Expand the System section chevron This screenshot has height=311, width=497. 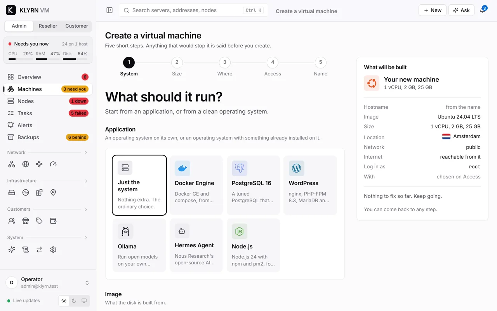pyautogui.click(x=86, y=238)
